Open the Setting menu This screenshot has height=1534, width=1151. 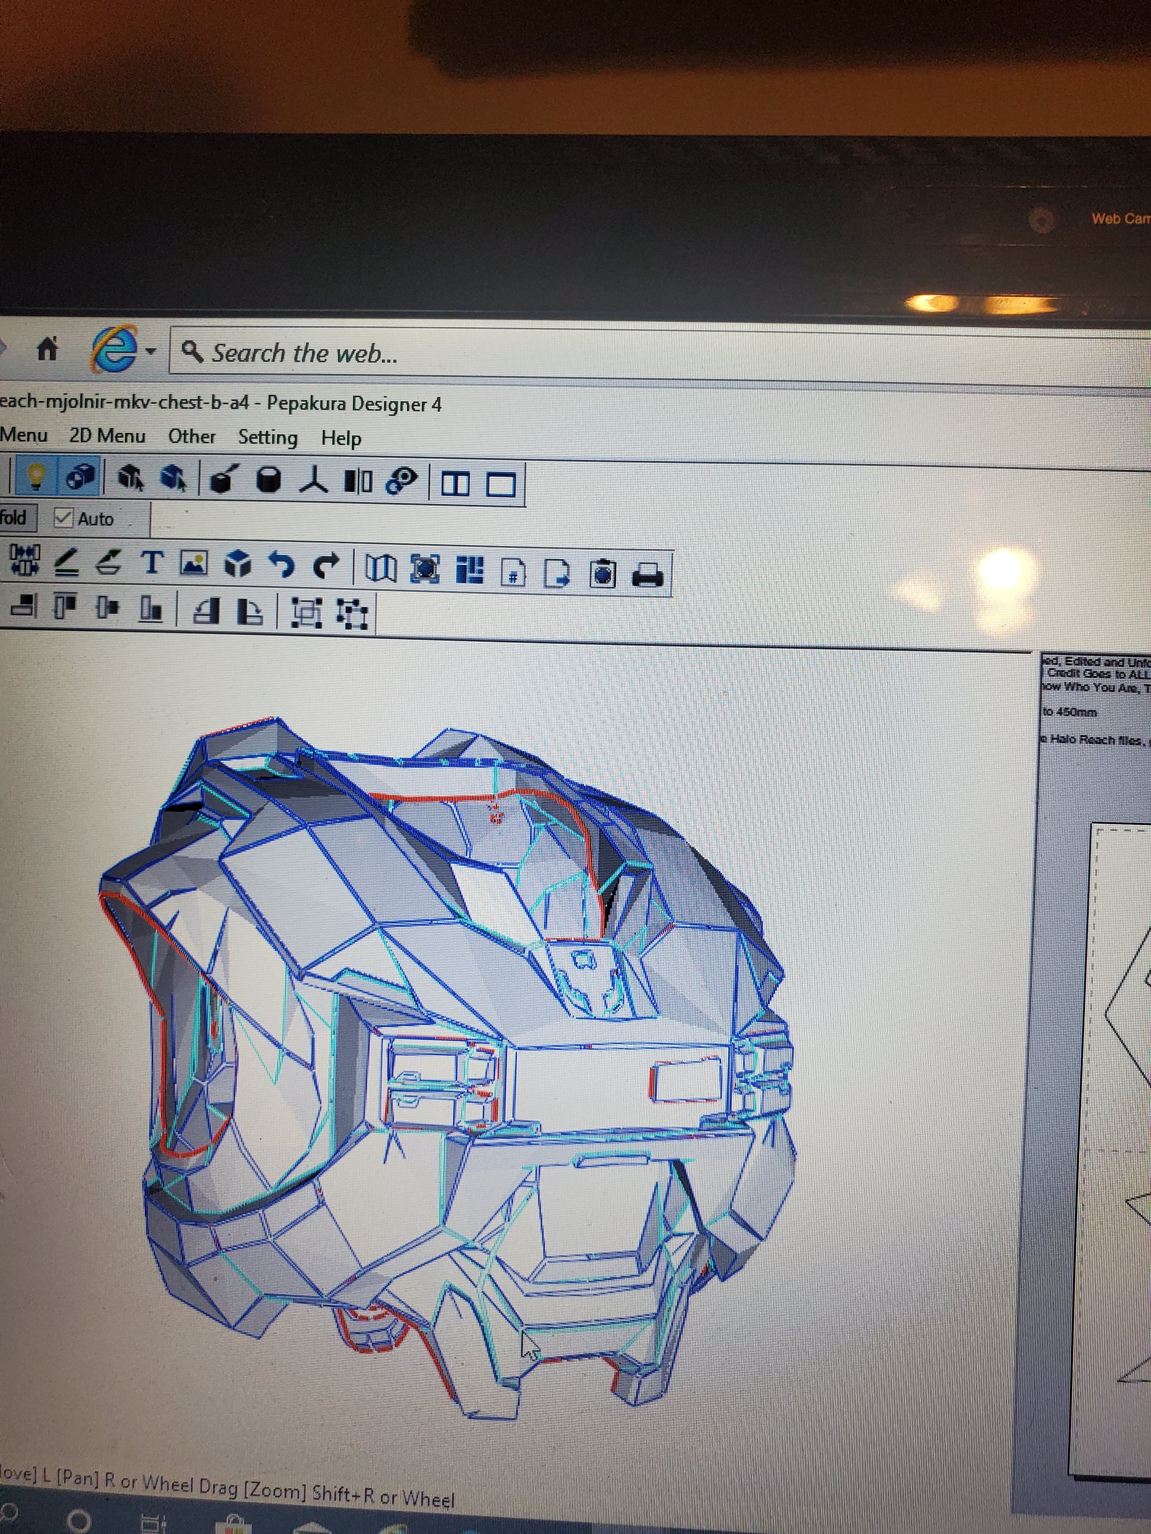[268, 438]
